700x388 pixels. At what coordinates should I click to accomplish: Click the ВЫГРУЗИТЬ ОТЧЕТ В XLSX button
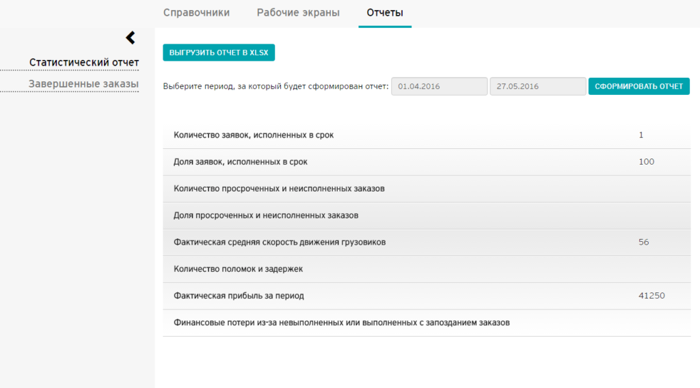pos(219,53)
